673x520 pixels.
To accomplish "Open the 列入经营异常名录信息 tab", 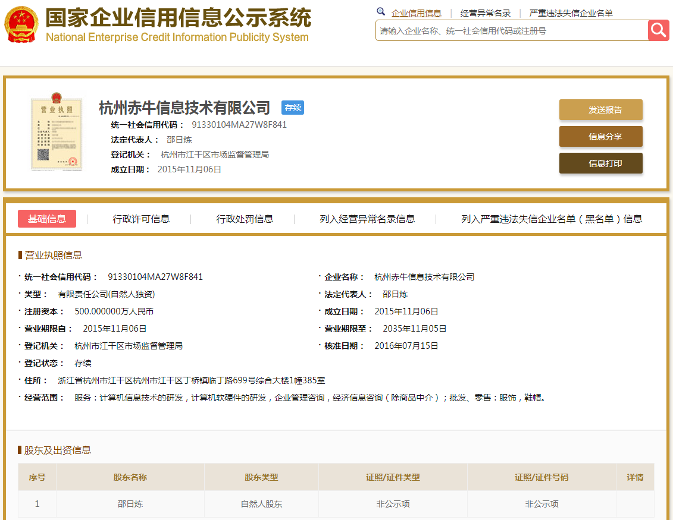I will coord(367,219).
